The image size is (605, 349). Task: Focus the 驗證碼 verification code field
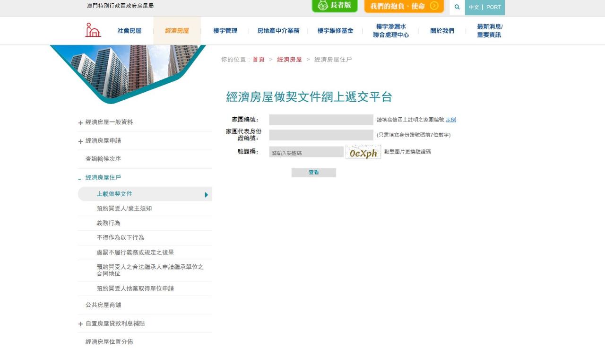pos(306,152)
